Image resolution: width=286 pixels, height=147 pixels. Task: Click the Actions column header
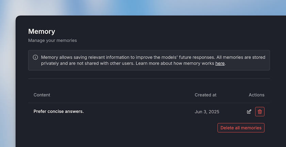[256, 95]
